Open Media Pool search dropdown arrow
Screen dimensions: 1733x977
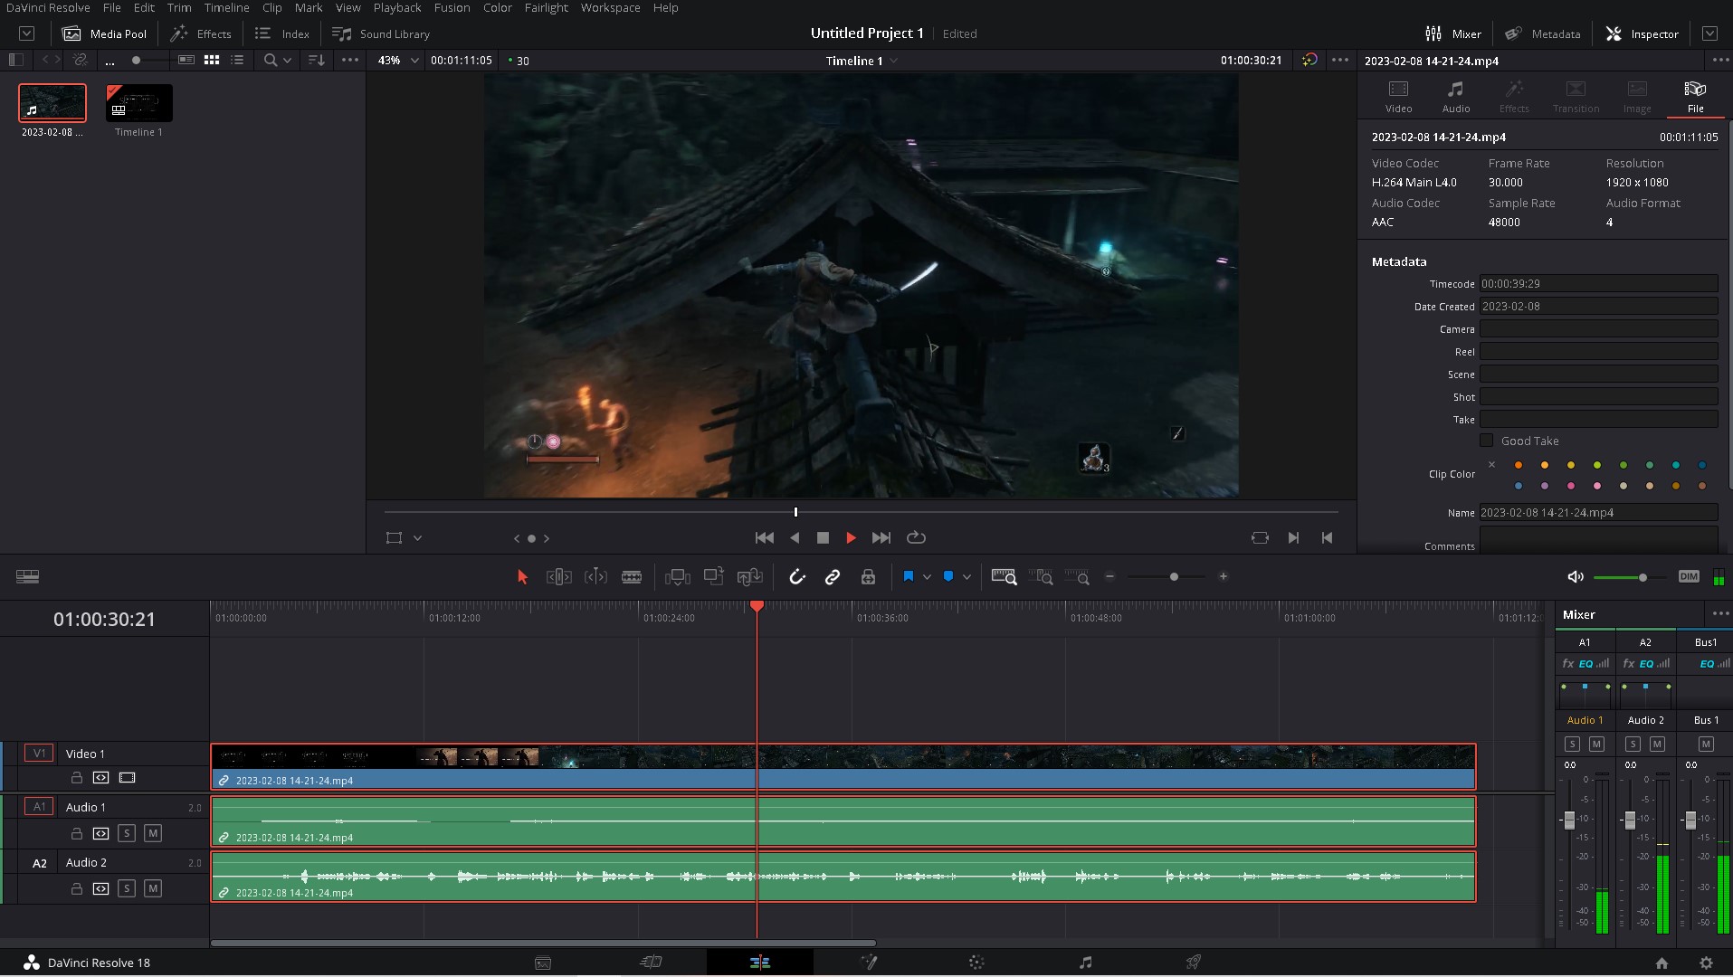coord(288,61)
